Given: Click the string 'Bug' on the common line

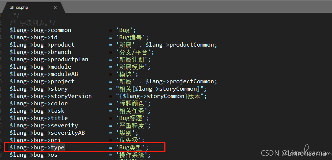Looking at the screenshot, I should point(124,30).
